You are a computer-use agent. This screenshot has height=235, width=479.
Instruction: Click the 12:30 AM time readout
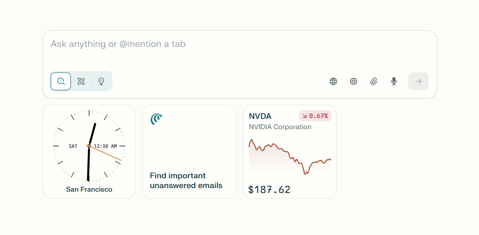tap(105, 146)
